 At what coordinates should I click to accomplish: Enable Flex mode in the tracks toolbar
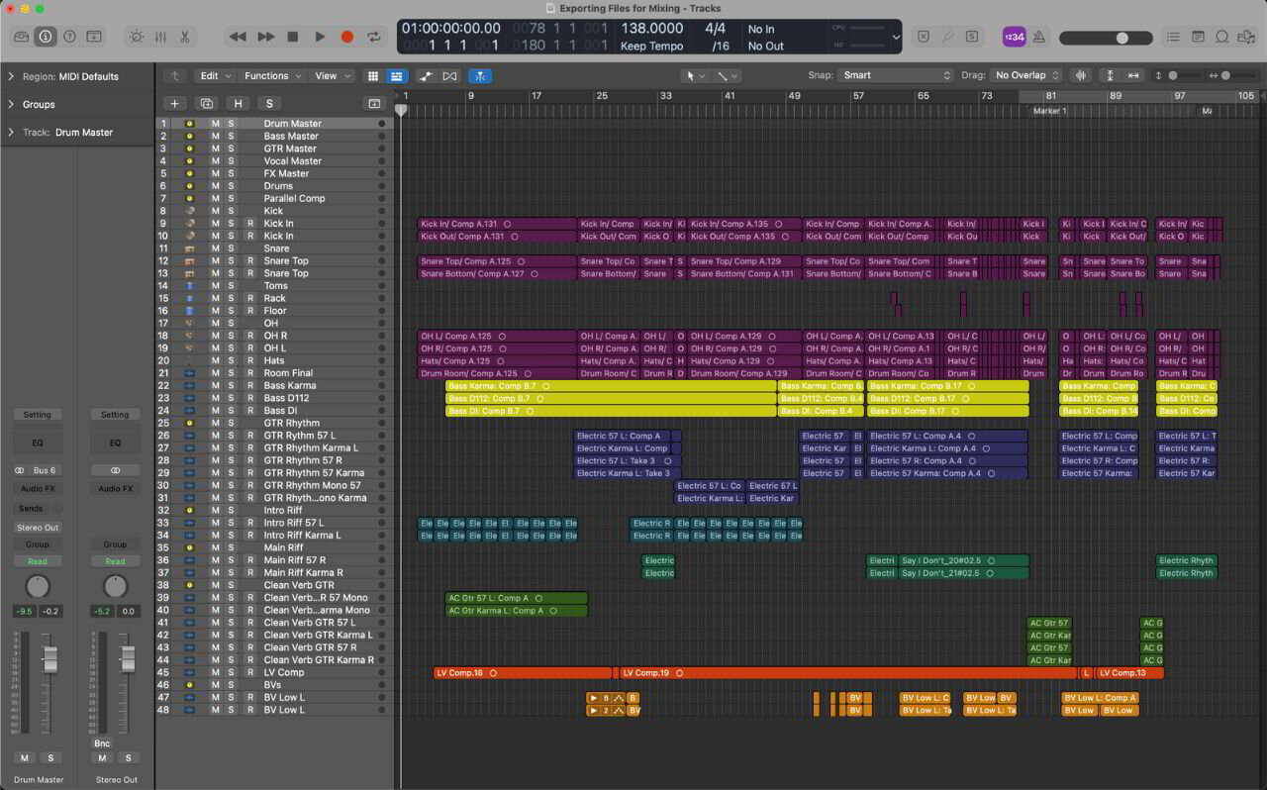(x=480, y=76)
